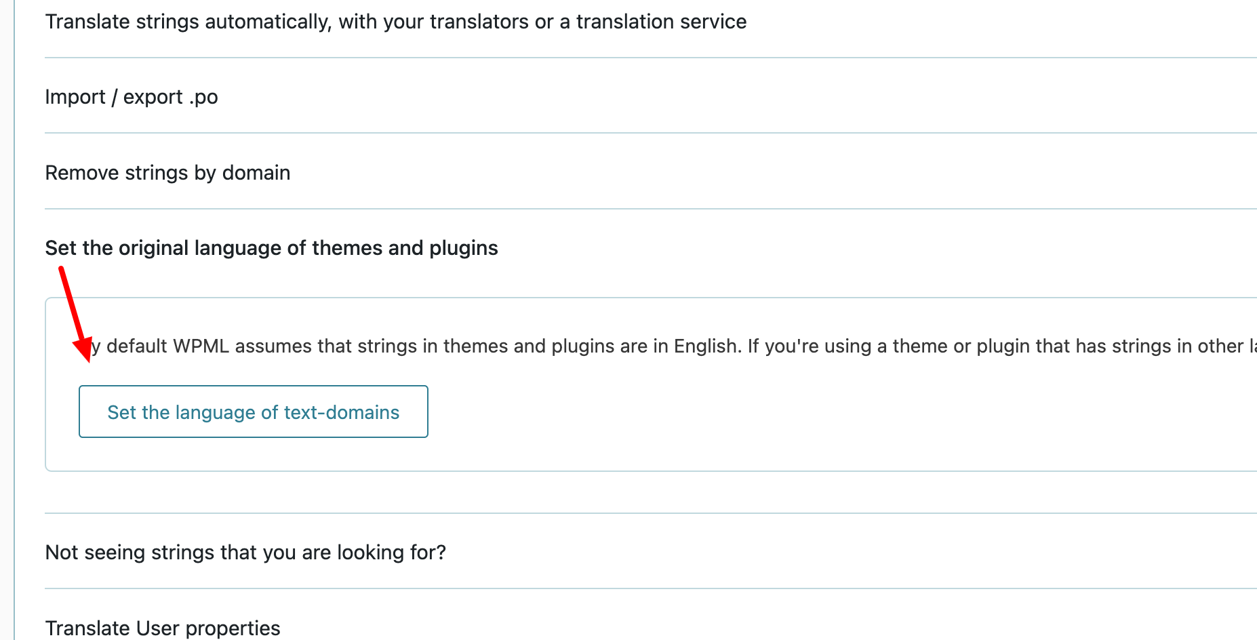The width and height of the screenshot is (1257, 640).
Task: Click empty area right of text-domains button
Action: pos(746,412)
